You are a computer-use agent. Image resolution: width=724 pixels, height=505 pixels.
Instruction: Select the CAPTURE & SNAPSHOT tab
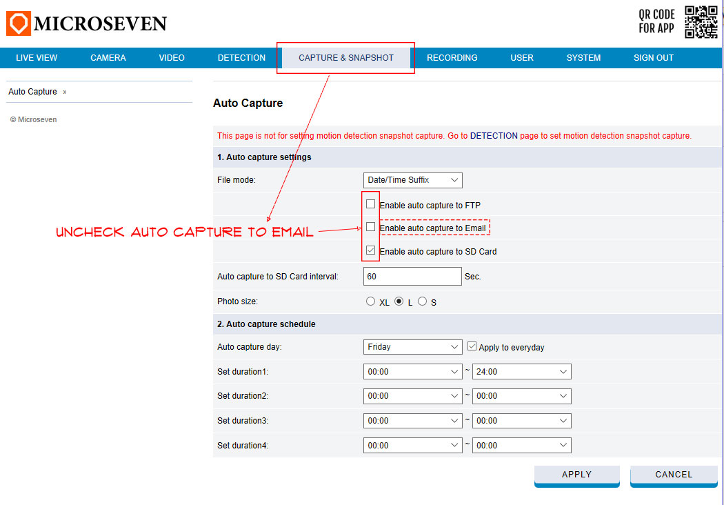point(346,58)
